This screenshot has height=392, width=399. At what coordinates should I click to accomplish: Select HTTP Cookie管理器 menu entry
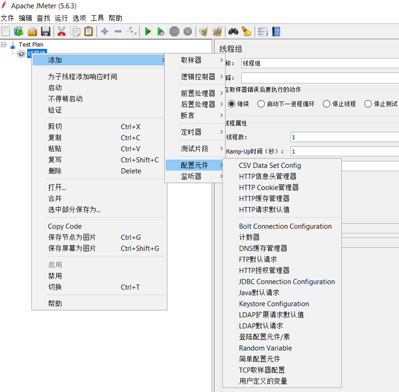pos(269,187)
